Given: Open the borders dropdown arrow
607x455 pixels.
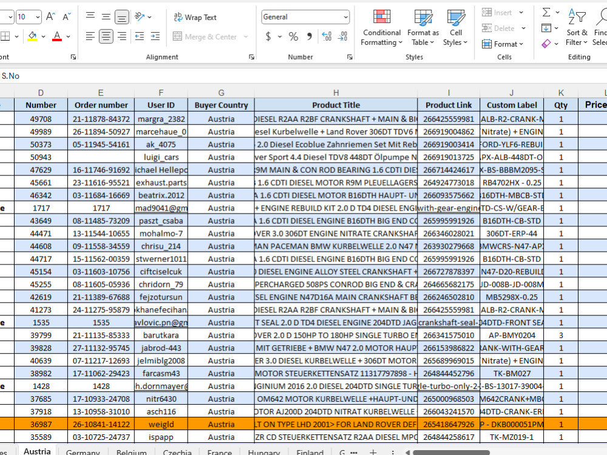Looking at the screenshot, I should tap(16, 37).
